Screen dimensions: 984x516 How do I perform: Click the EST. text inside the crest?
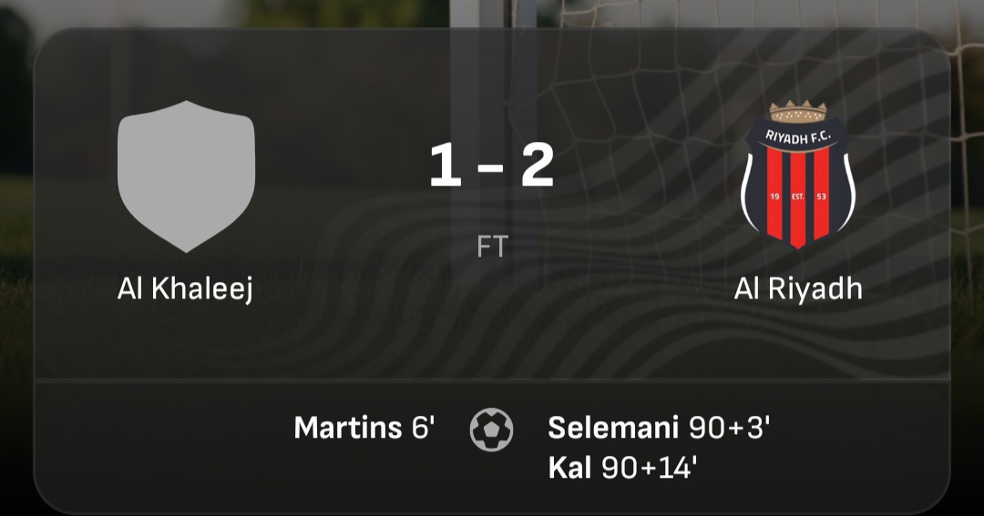(797, 197)
